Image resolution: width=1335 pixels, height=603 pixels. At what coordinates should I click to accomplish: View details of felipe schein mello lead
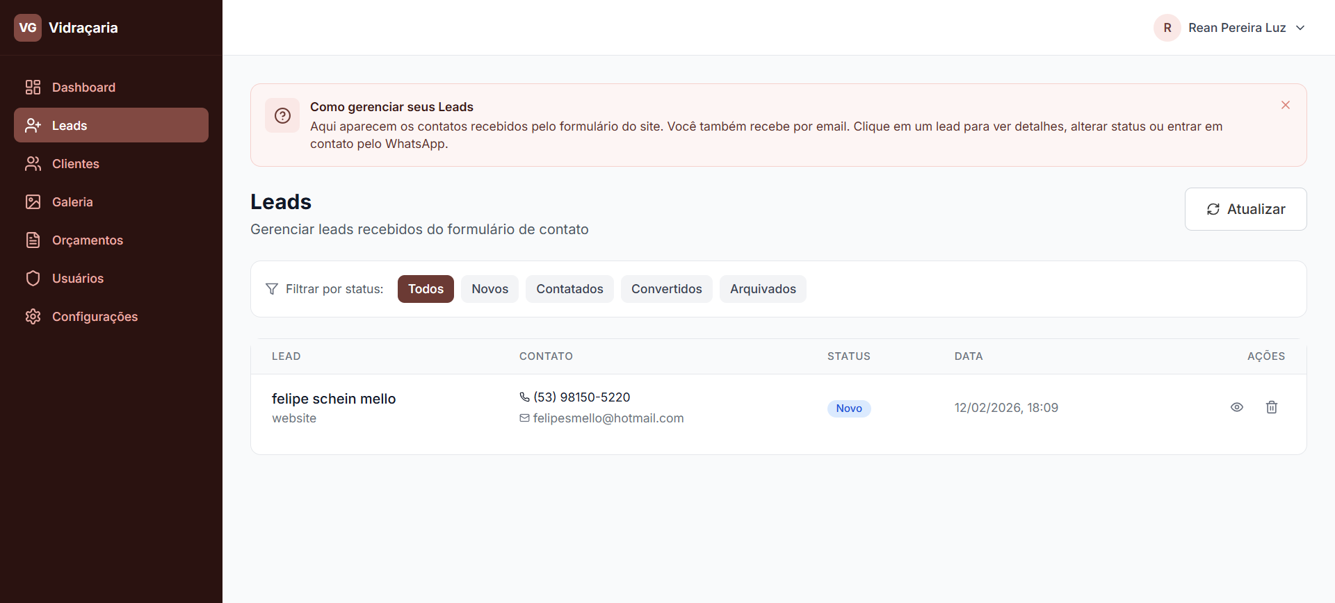click(x=1236, y=408)
